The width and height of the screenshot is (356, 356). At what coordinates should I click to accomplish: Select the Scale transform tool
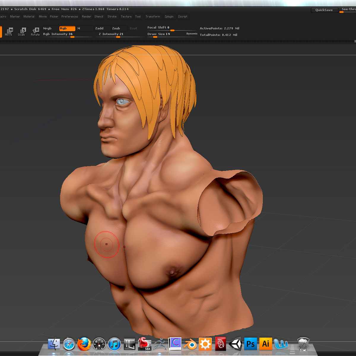coord(22,31)
